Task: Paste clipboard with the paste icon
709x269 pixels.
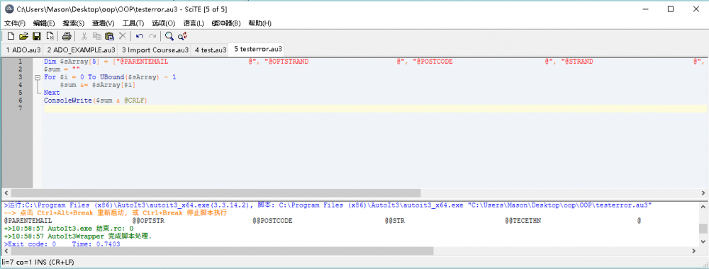Action: [x=109, y=36]
